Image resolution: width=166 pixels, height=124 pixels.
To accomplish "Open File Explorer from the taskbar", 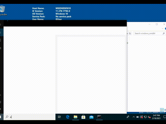I will coord(75,117).
